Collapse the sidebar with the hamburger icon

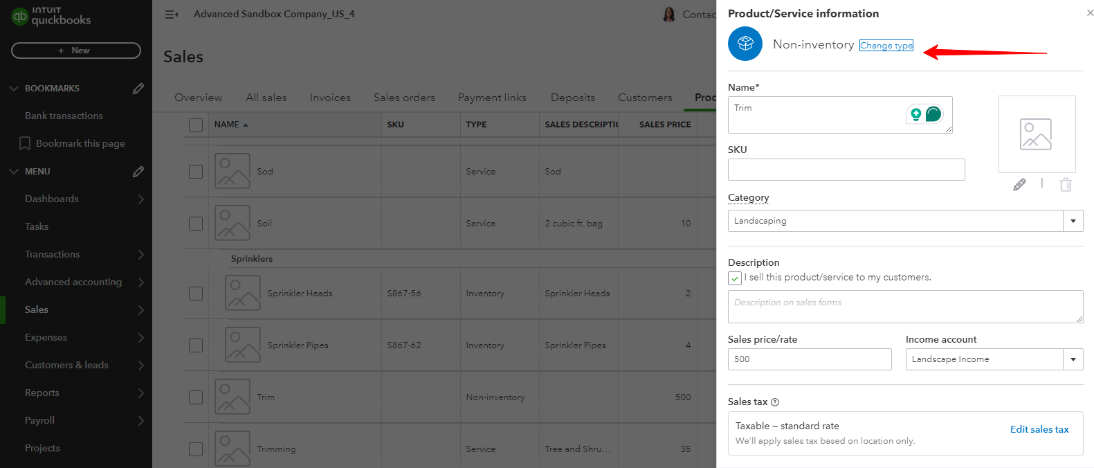pos(172,15)
